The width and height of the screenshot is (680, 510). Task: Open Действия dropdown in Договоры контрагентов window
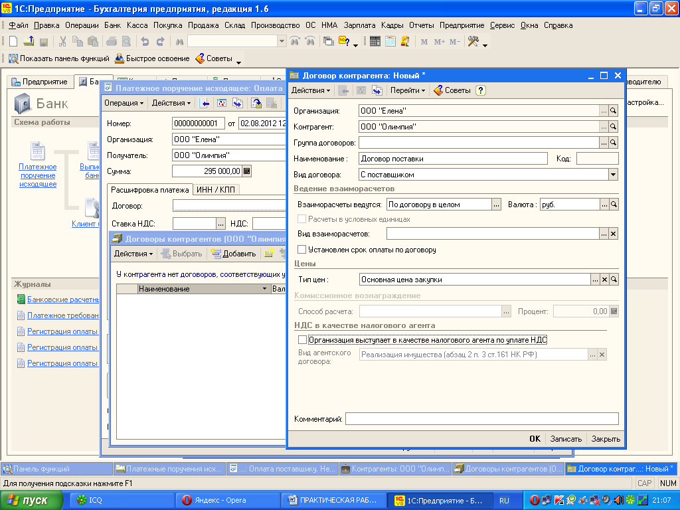point(133,254)
